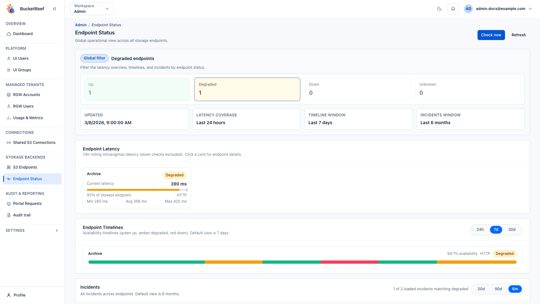Click the 94.1% availability text
The width and height of the screenshot is (540, 304).
coord(462,254)
